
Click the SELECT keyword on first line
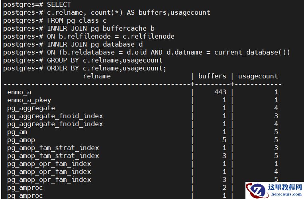59,5
